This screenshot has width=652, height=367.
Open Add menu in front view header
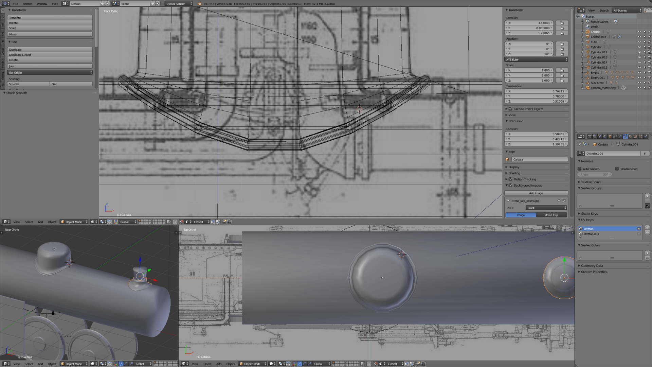[40, 222]
